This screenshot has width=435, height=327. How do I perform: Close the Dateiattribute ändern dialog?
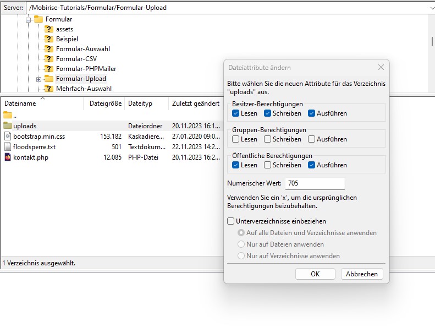point(381,67)
